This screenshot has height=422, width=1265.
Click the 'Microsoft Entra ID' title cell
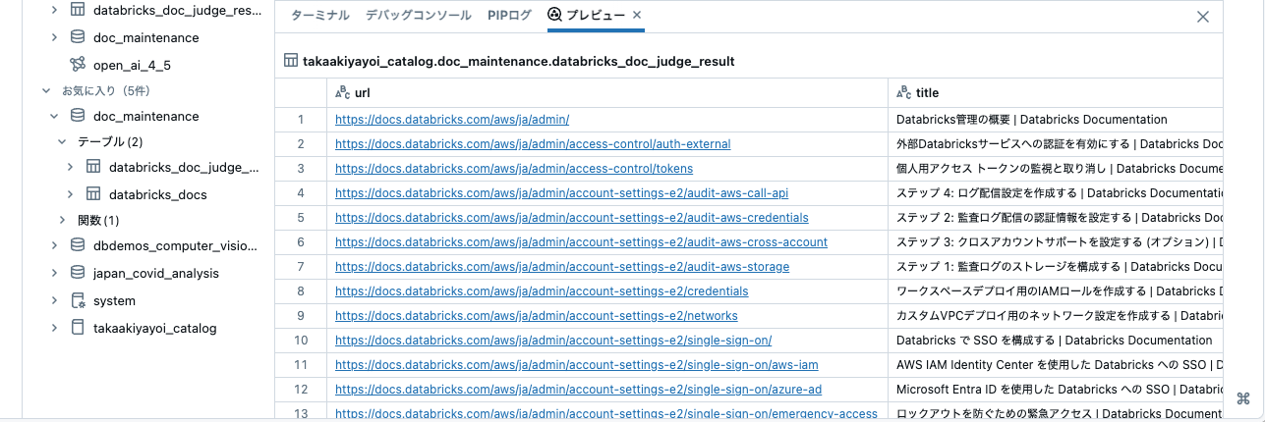[1056, 390]
